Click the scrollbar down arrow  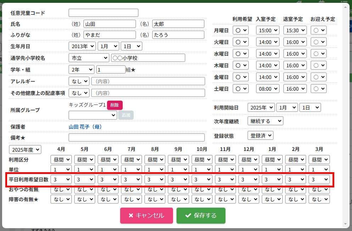[346, 224]
